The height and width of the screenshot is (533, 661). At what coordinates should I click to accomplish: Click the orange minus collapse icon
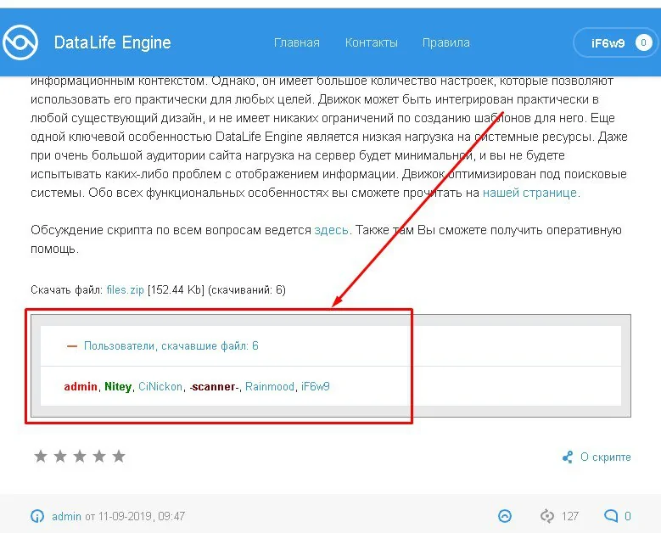(72, 346)
